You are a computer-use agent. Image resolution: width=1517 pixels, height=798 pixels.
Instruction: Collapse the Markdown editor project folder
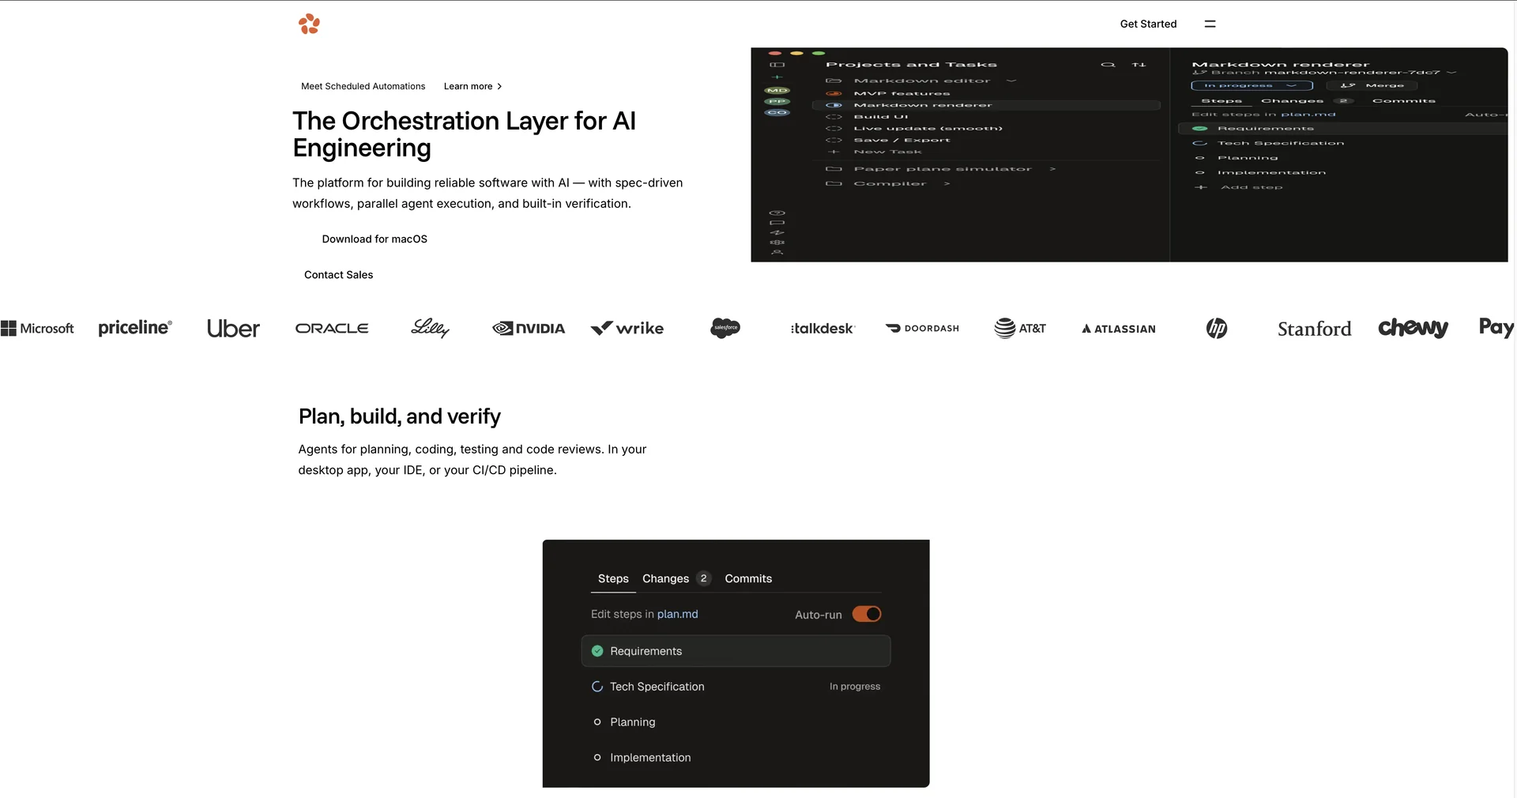pyautogui.click(x=1011, y=81)
